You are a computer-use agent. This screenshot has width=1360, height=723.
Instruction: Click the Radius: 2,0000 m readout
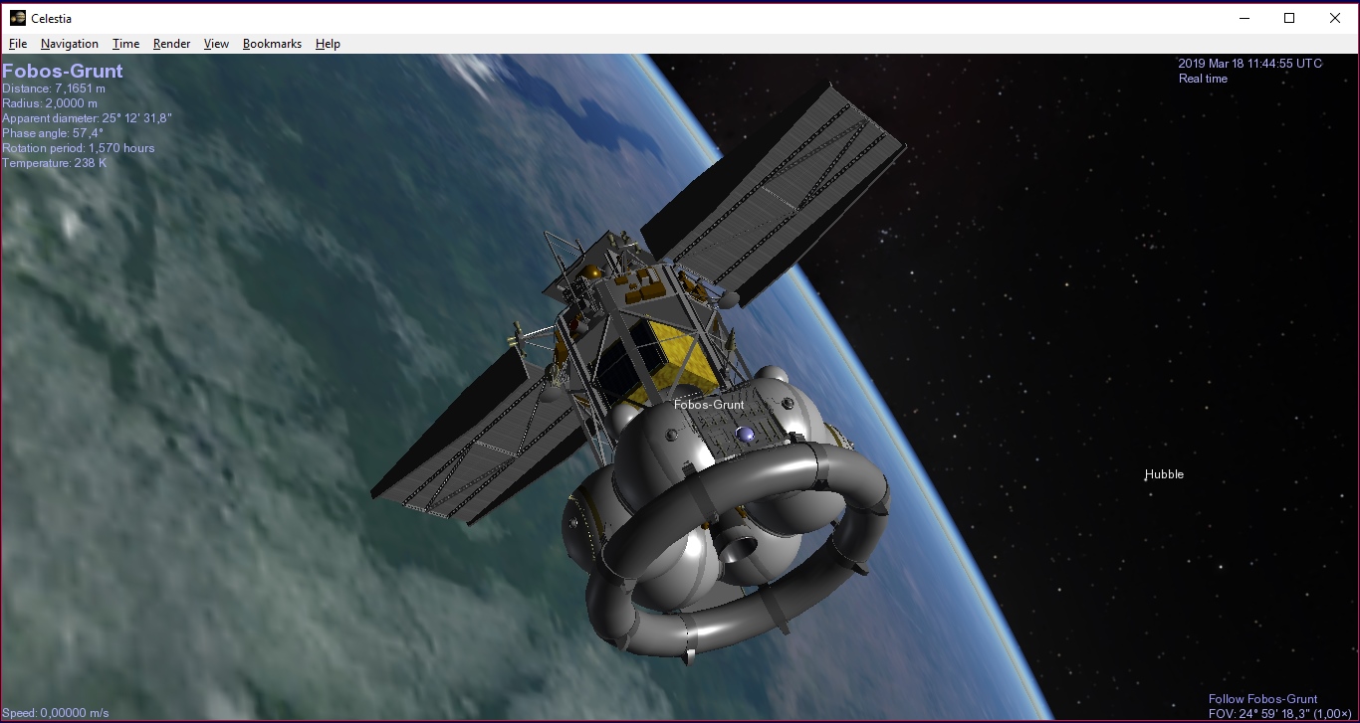tap(50, 103)
